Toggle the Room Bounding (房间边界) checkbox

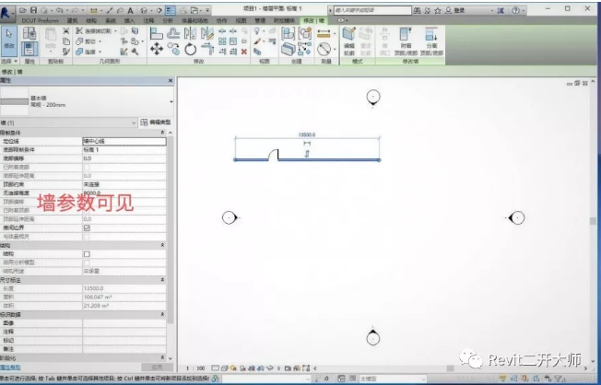click(87, 227)
